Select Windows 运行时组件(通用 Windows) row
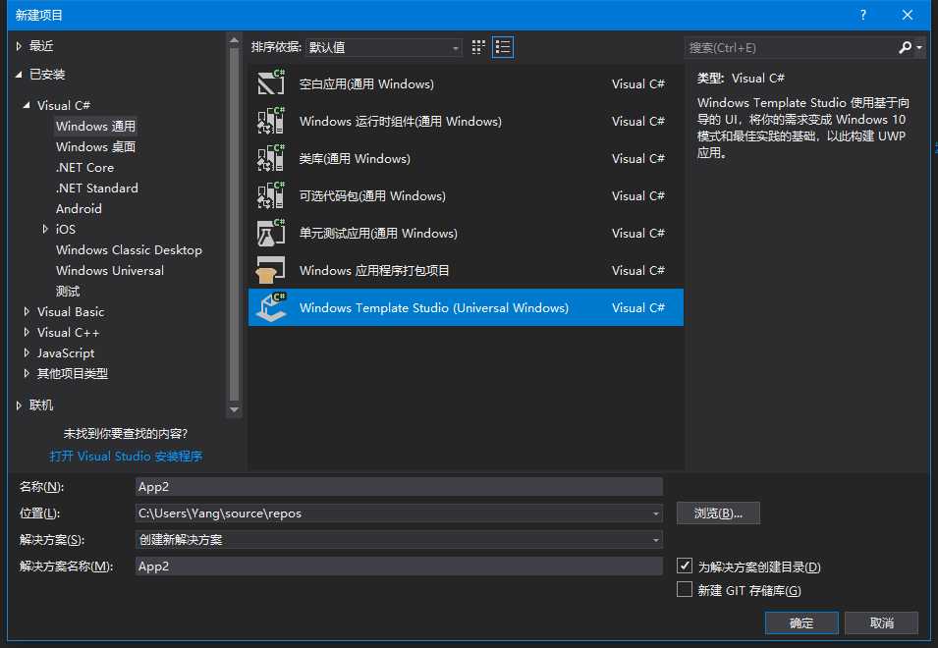The image size is (938, 648). tap(466, 121)
